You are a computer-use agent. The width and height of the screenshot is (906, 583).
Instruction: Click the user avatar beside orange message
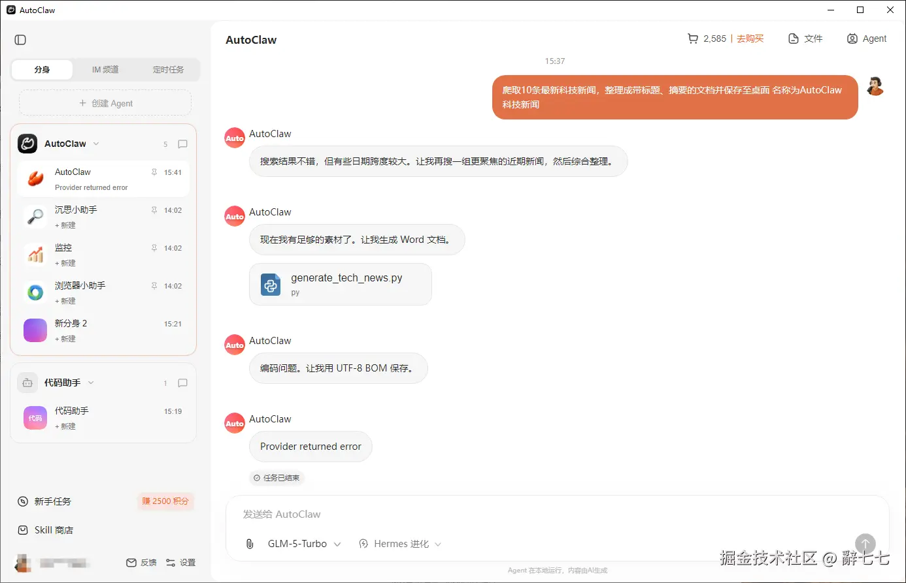(875, 86)
